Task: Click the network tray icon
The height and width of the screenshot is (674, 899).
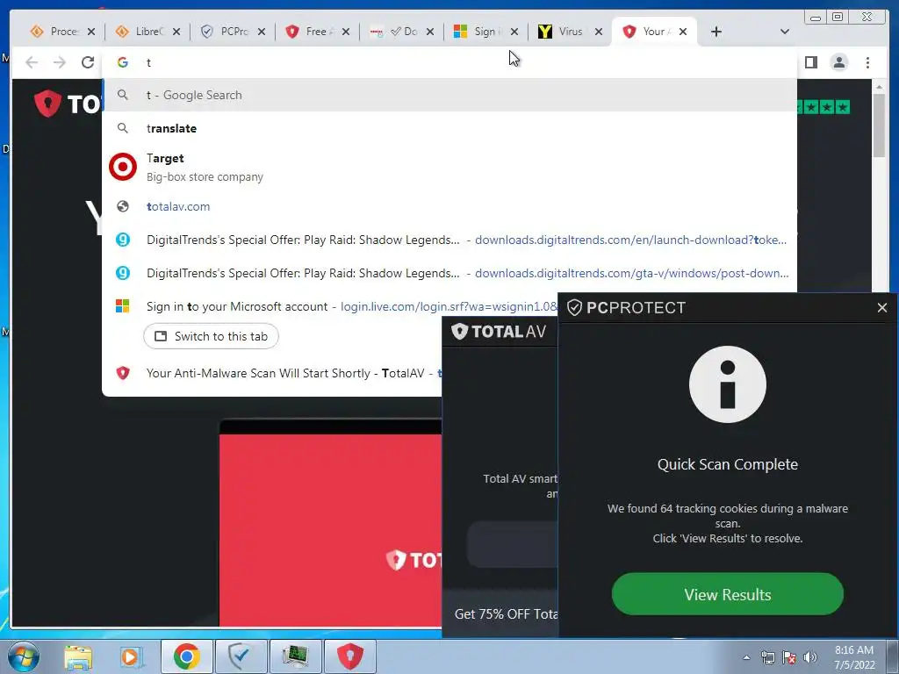Action: tap(767, 657)
